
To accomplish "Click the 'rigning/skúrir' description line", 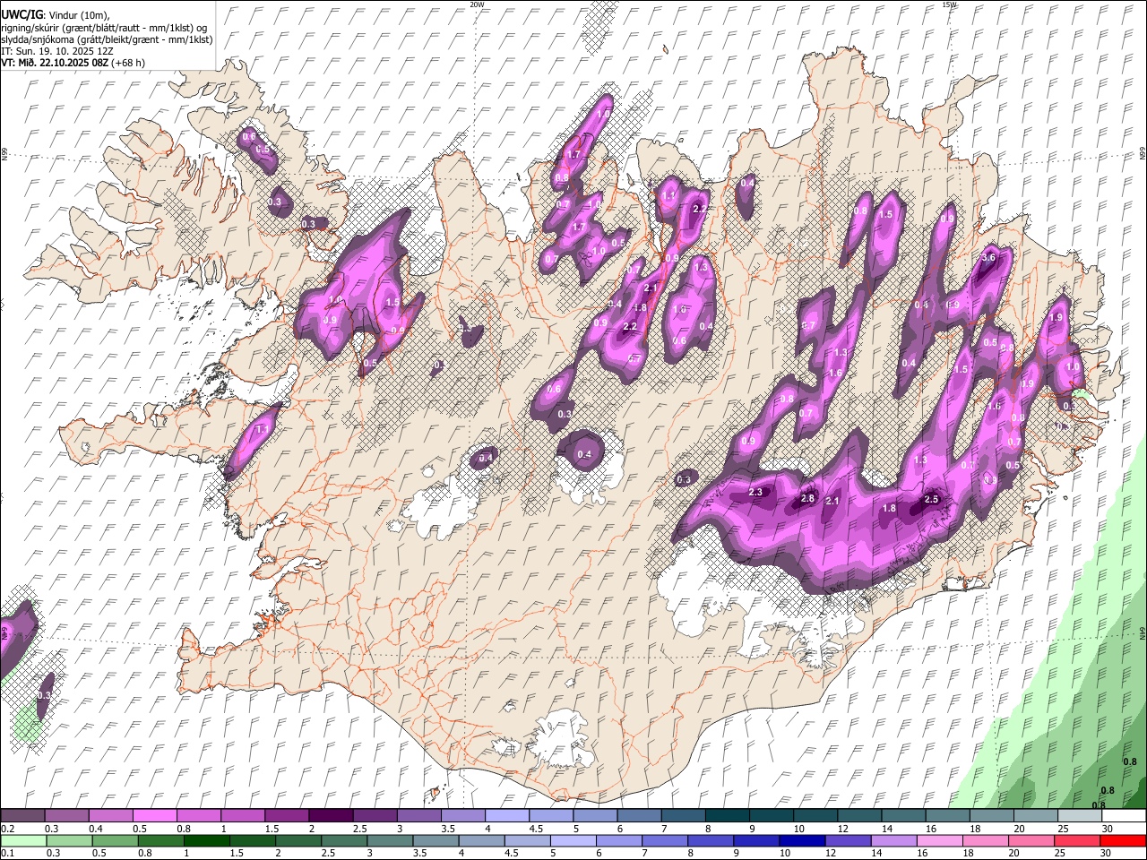I will [x=103, y=28].
